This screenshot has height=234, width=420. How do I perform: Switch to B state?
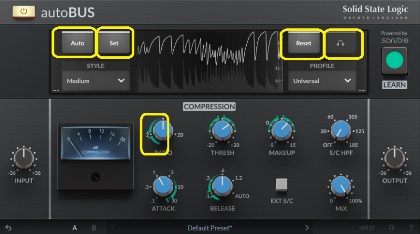pyautogui.click(x=94, y=228)
